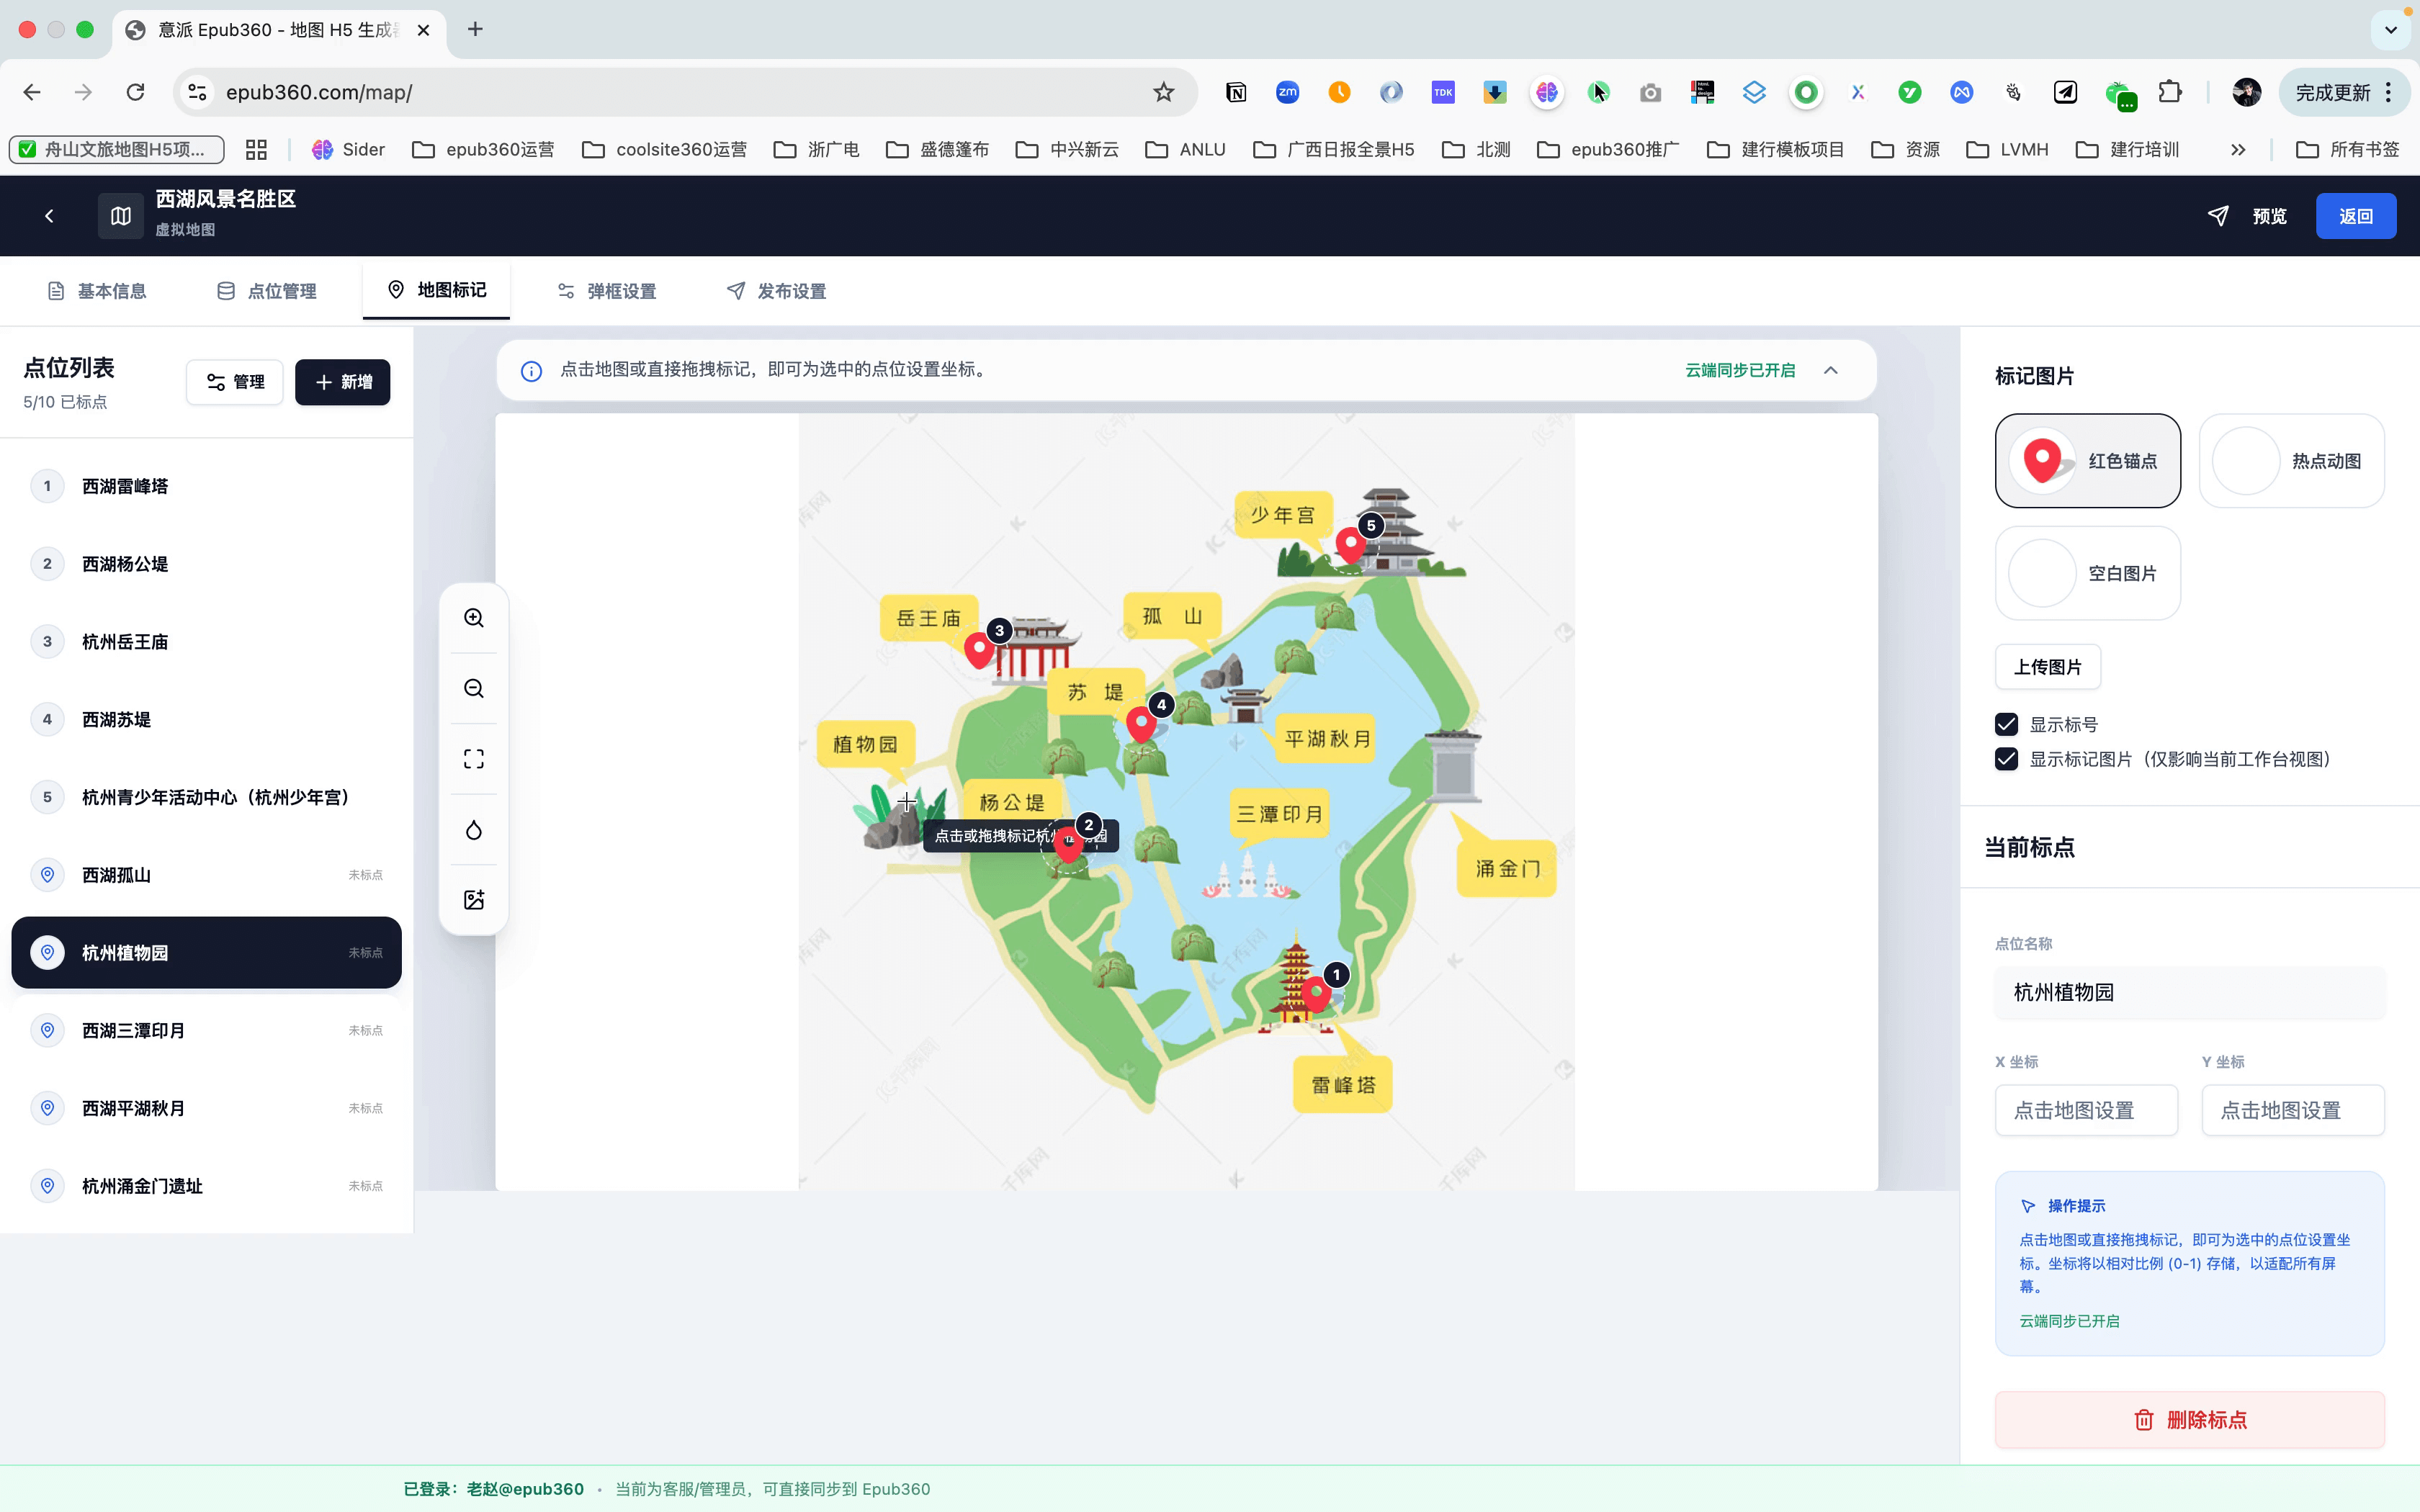The image size is (2420, 1512).
Task: Click the fit-to-screen frame icon
Action: pyautogui.click(x=474, y=759)
